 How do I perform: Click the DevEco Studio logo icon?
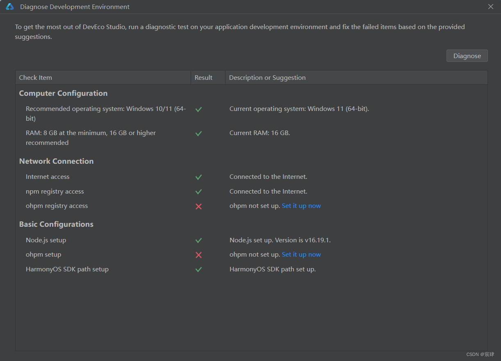coord(10,7)
